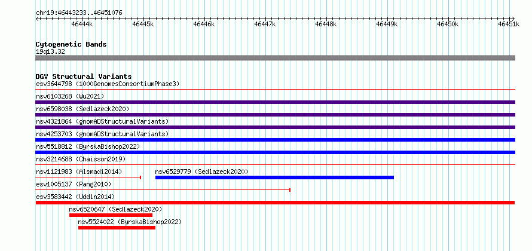The height and width of the screenshot is (251, 532).
Task: Click the esv3583442 (Uddin2014) thick red bar
Action: [x=275, y=203]
